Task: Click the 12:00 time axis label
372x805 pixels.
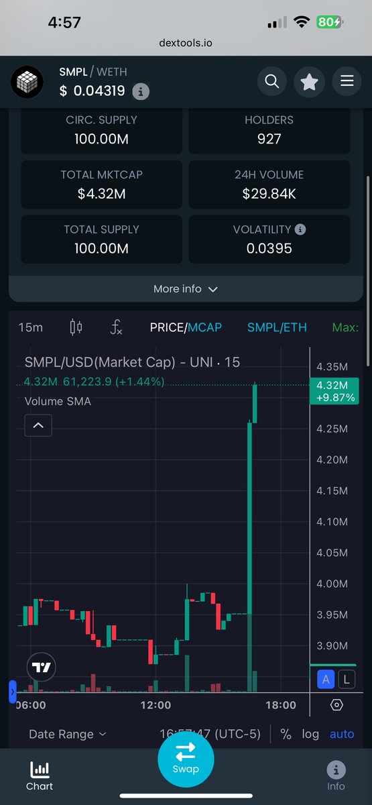Action: click(156, 705)
